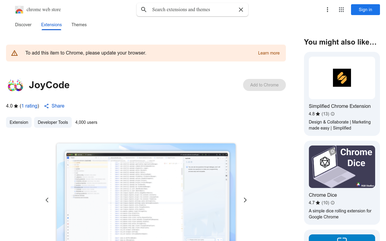Open the 1 rating link

click(x=30, y=106)
